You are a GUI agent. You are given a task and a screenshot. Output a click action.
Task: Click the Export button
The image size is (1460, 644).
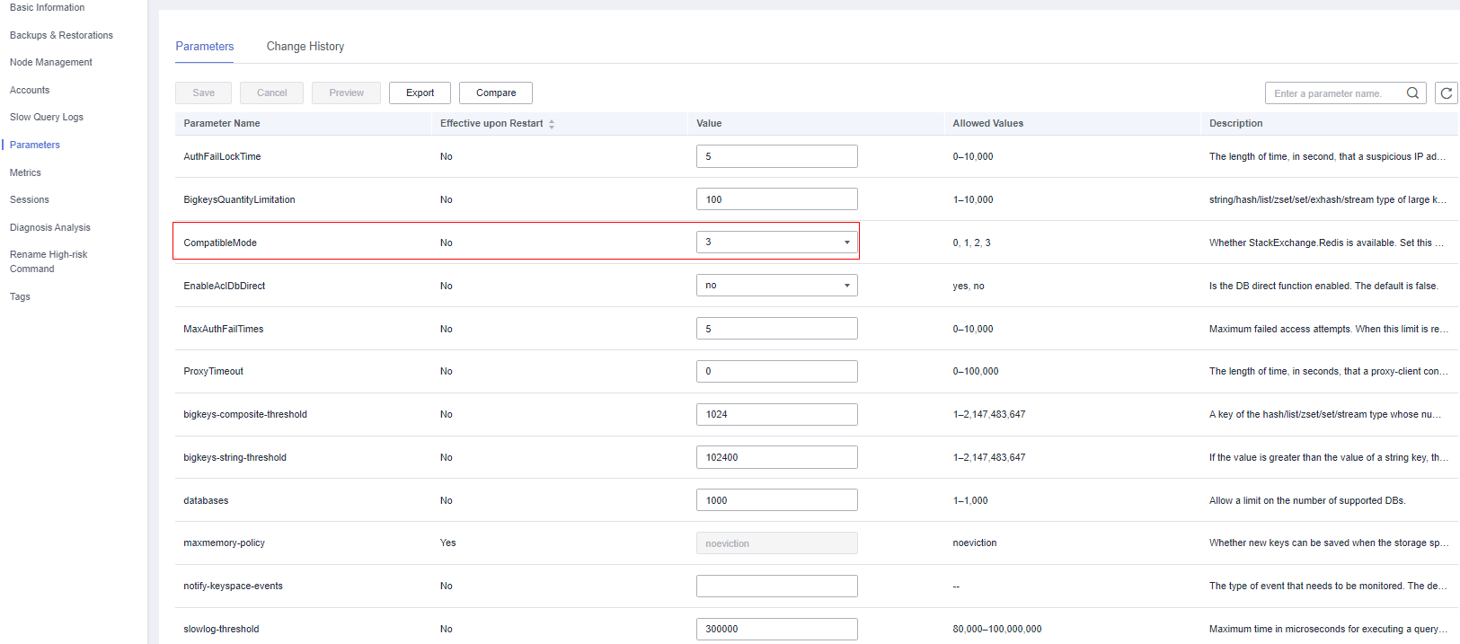(x=420, y=93)
